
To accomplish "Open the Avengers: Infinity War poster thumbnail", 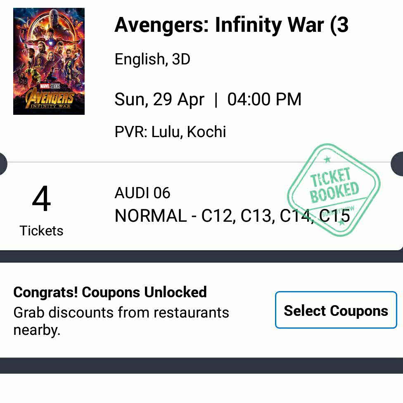I will coord(49,61).
